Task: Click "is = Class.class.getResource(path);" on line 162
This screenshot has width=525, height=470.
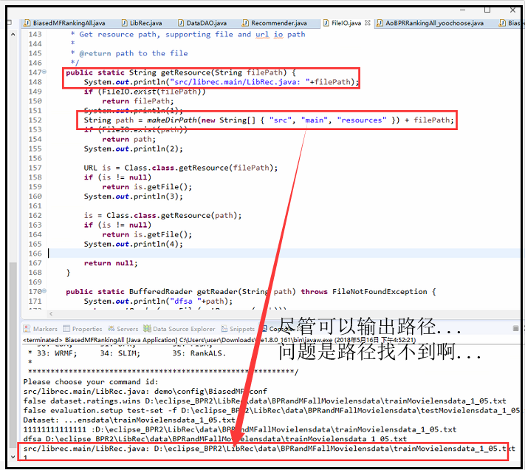Action: point(162,215)
